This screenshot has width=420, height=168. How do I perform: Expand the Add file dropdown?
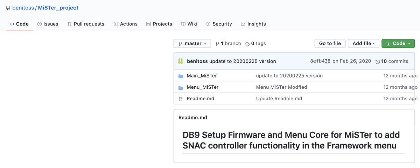coord(364,44)
